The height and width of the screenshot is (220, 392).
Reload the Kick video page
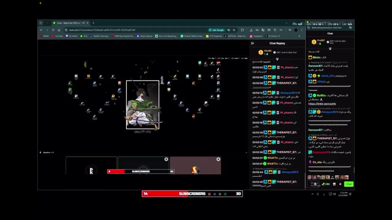click(x=53, y=30)
